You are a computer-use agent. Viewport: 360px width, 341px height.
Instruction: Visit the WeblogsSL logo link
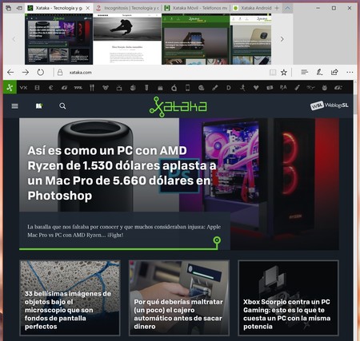330,105
